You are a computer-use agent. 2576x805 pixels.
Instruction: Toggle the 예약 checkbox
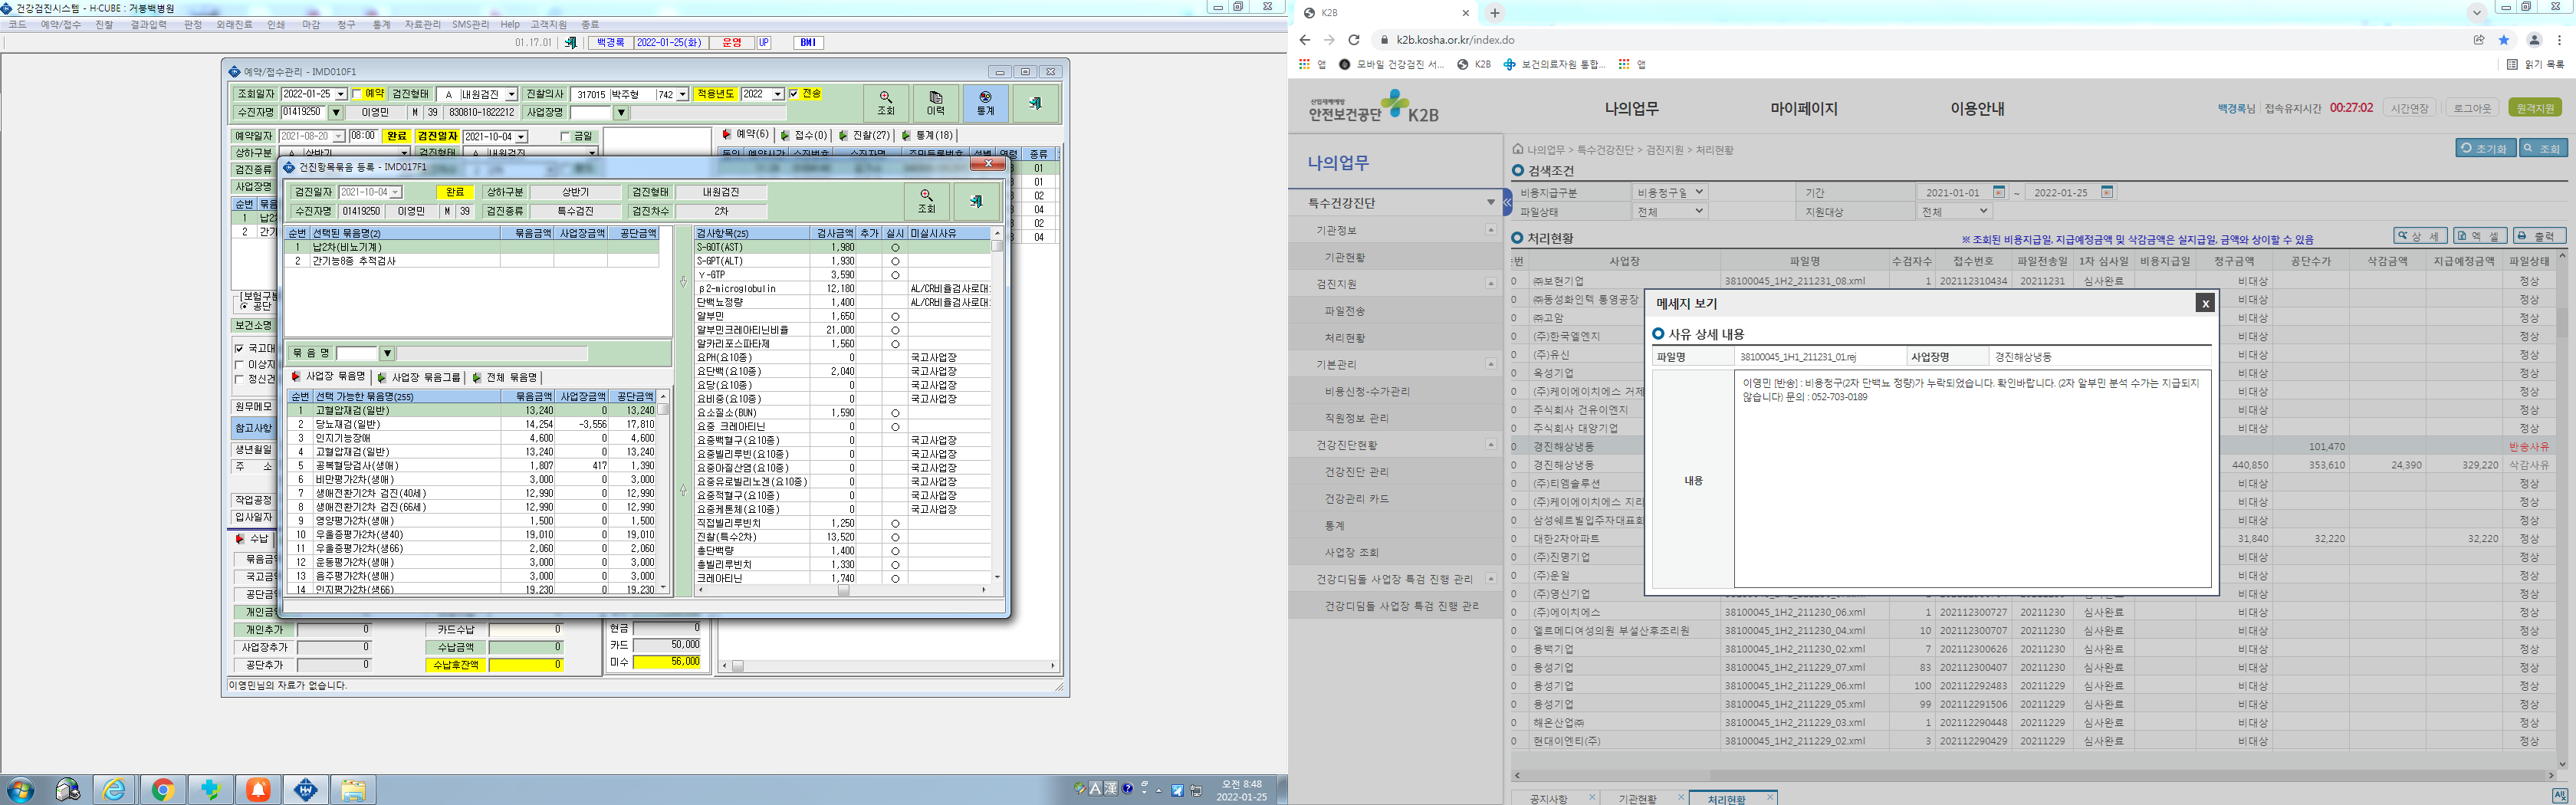pos(357,94)
